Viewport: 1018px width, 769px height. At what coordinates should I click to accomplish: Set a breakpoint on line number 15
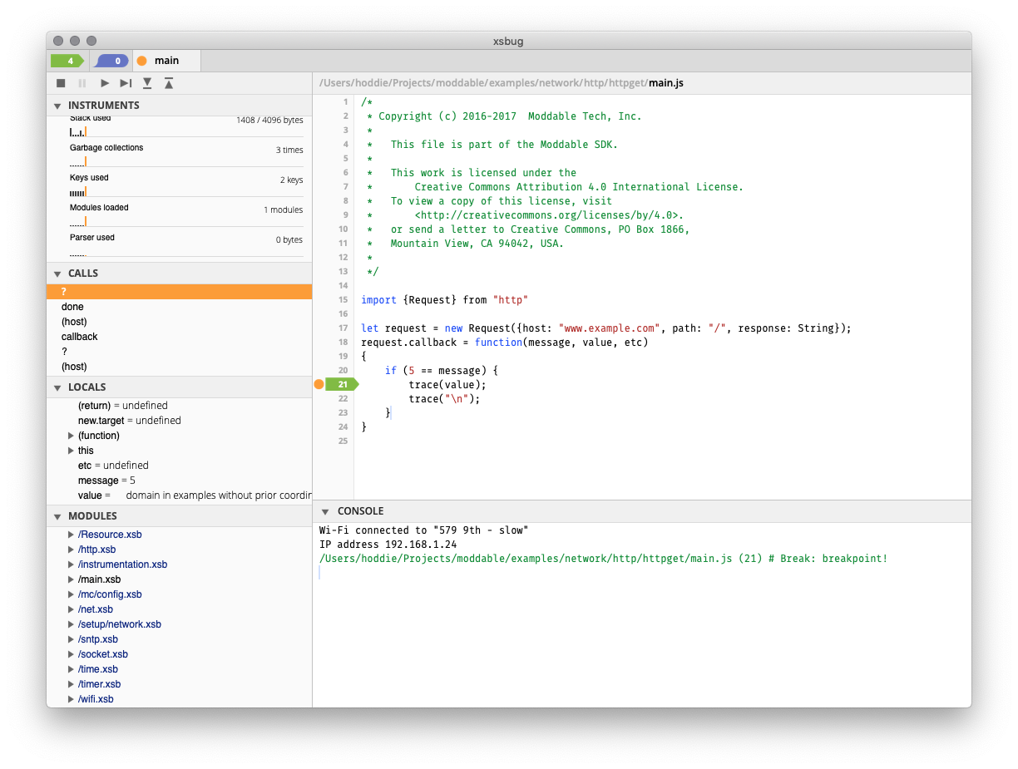tap(343, 300)
